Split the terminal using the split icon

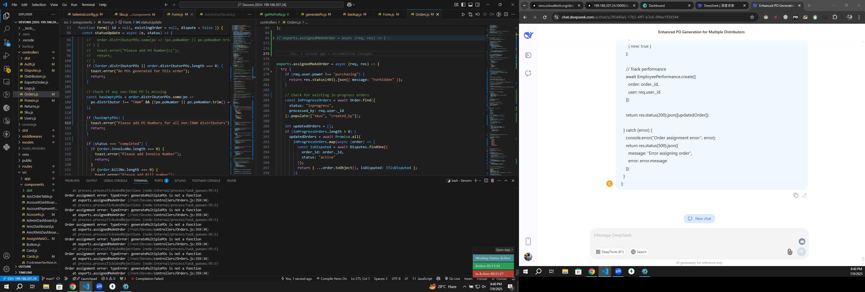pos(486,180)
